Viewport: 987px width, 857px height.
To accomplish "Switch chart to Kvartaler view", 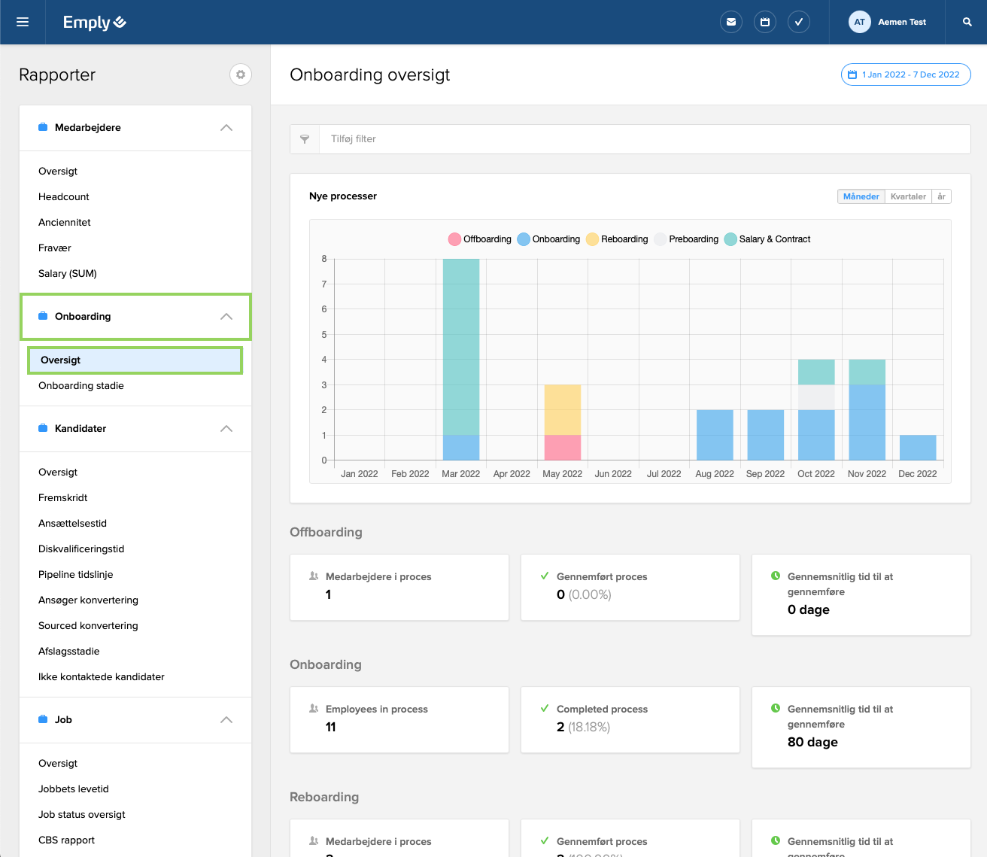I will [908, 196].
